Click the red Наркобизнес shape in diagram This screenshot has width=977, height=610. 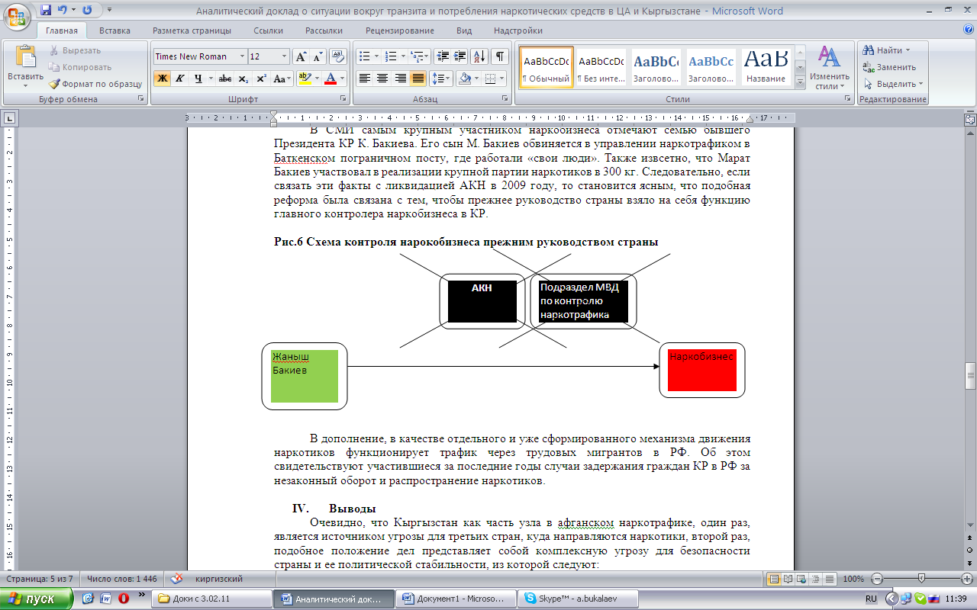pos(701,370)
